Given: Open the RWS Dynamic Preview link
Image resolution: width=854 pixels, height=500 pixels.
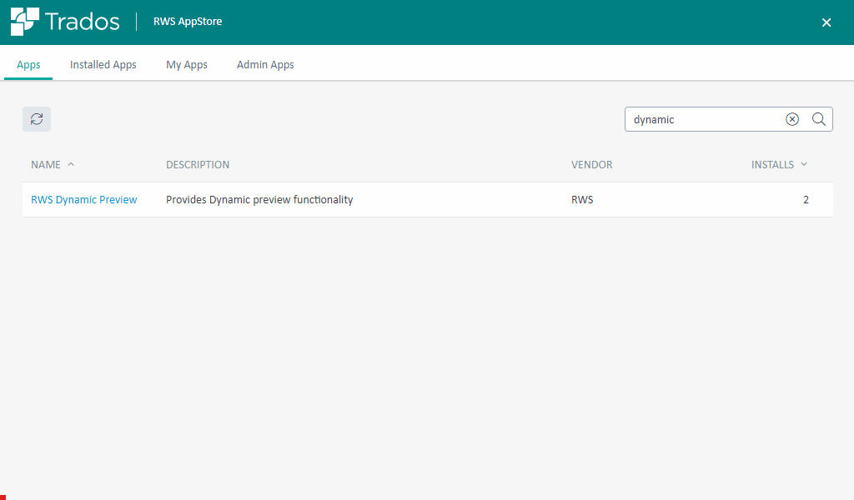Looking at the screenshot, I should click(83, 200).
